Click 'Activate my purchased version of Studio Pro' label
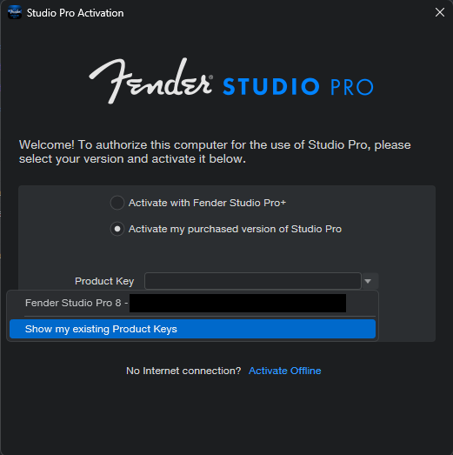453x455 pixels. (x=235, y=229)
